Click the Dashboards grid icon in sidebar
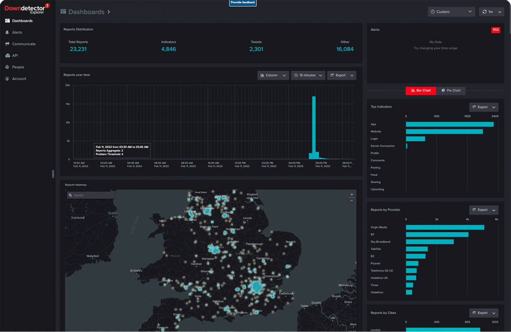 tap(7, 21)
